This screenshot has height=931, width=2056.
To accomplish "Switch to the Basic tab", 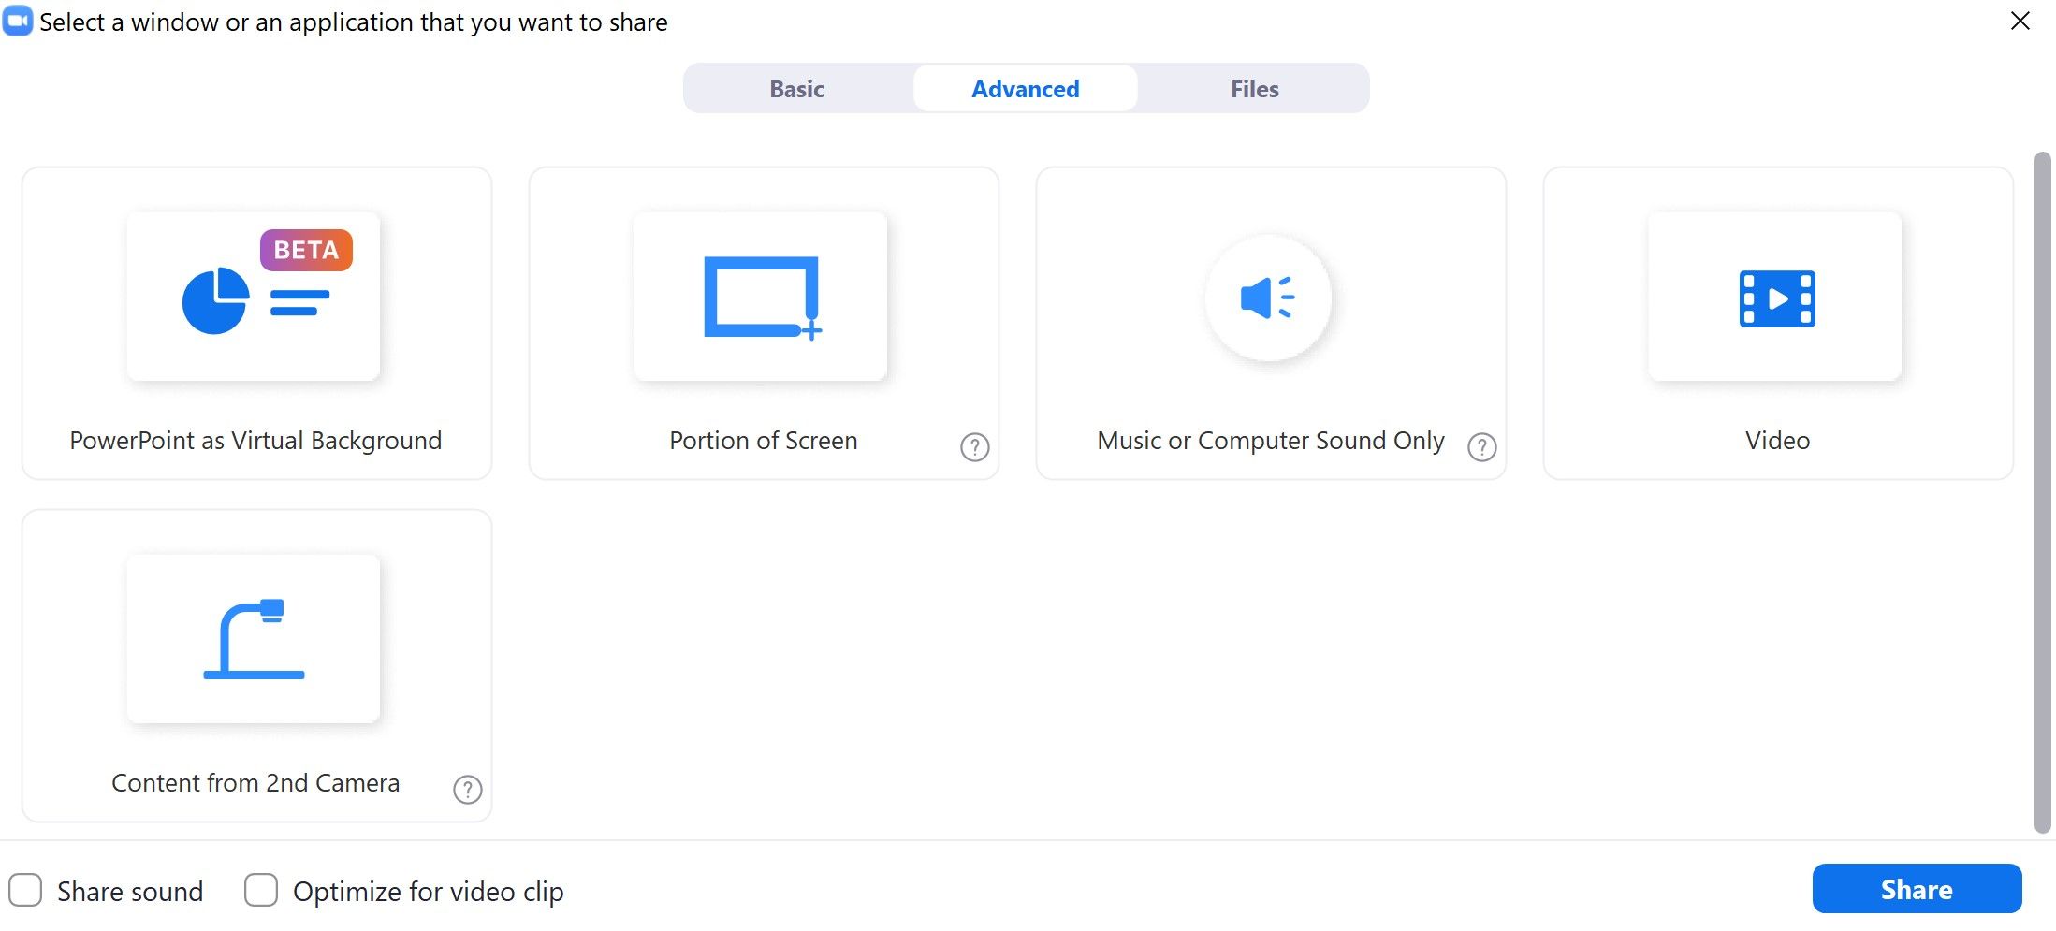I will click(x=795, y=88).
